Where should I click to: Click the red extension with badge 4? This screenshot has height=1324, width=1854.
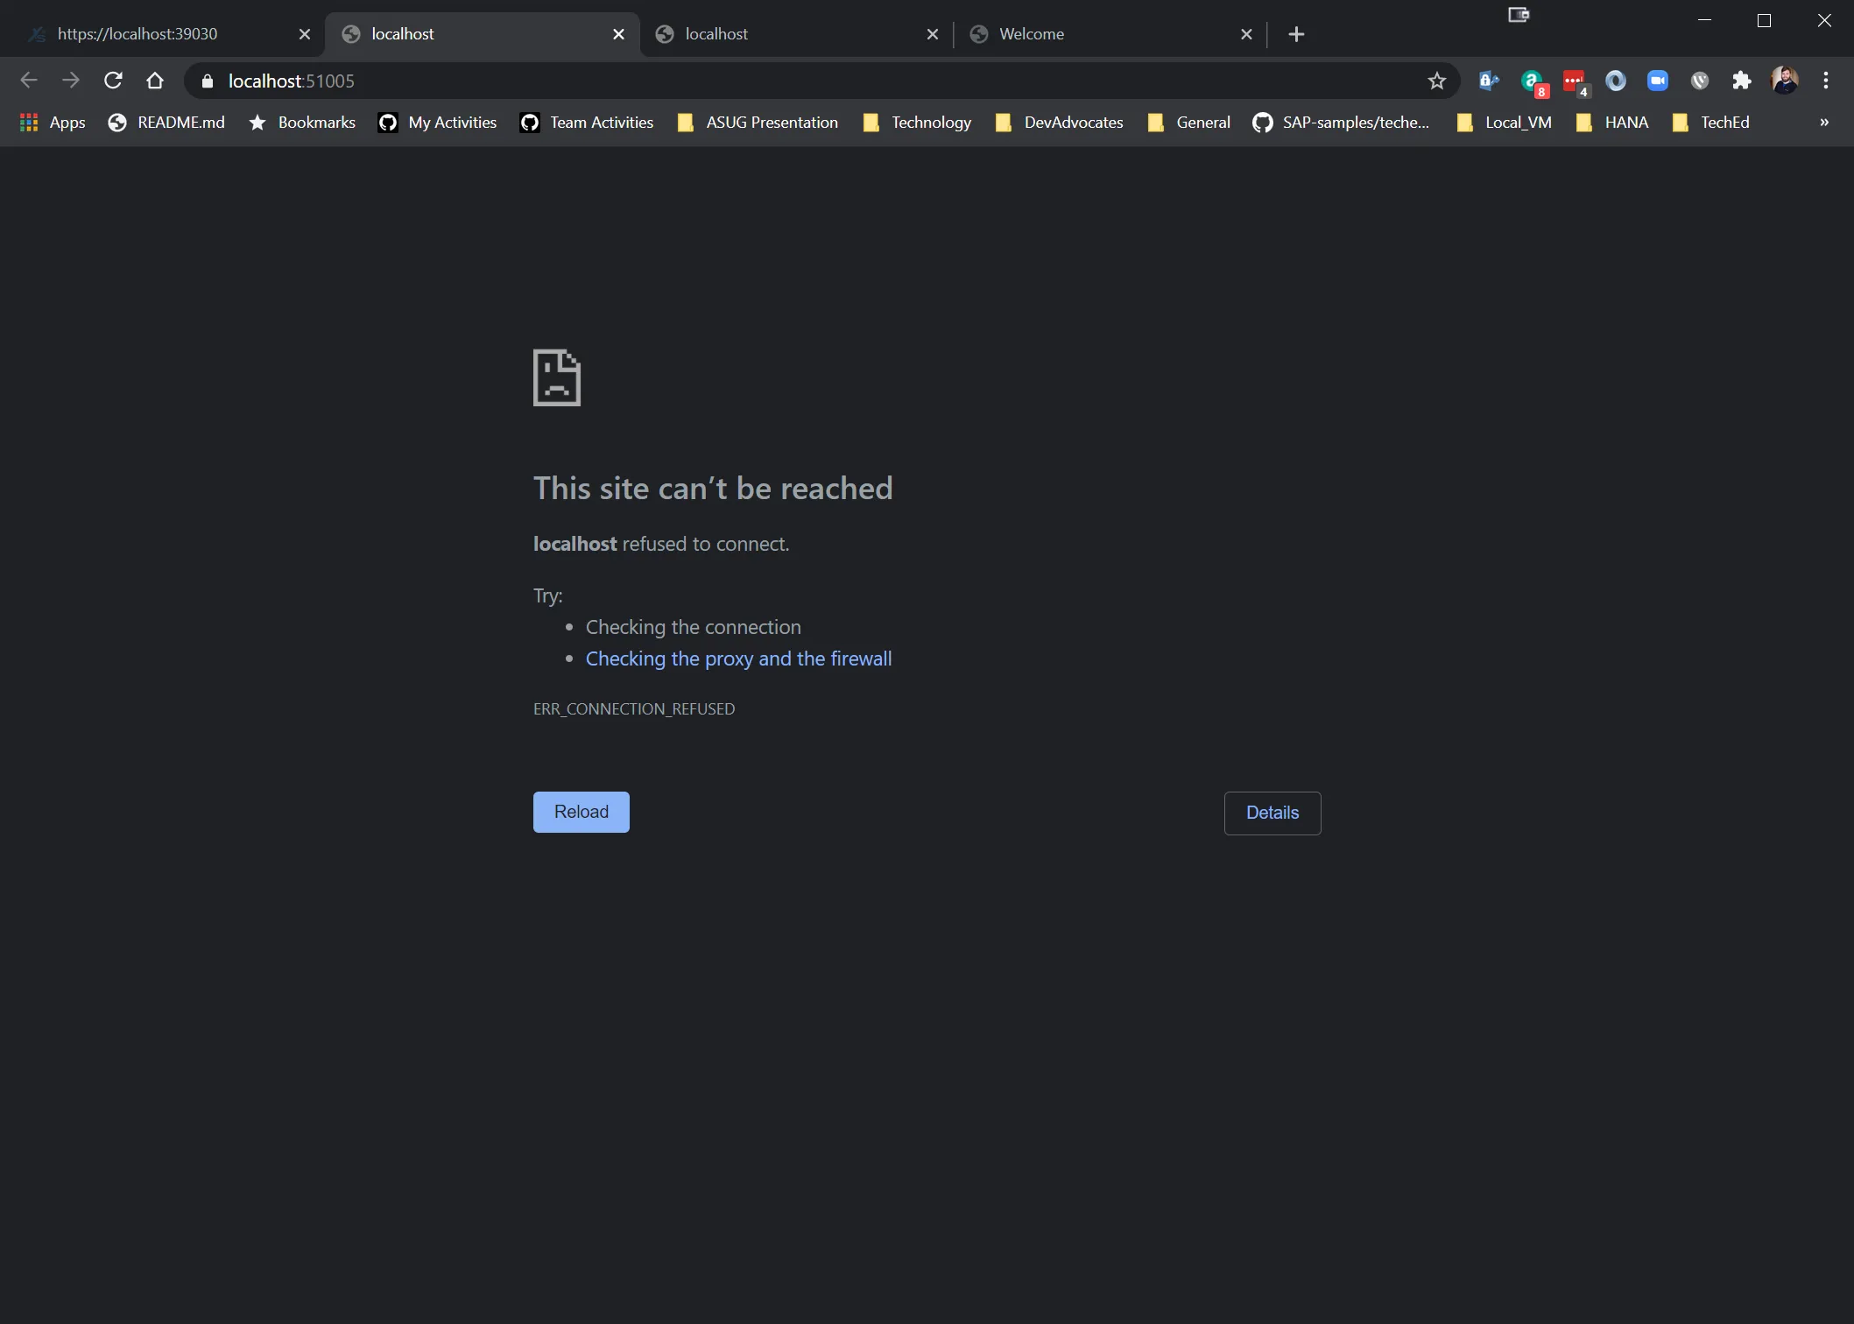pyautogui.click(x=1574, y=81)
